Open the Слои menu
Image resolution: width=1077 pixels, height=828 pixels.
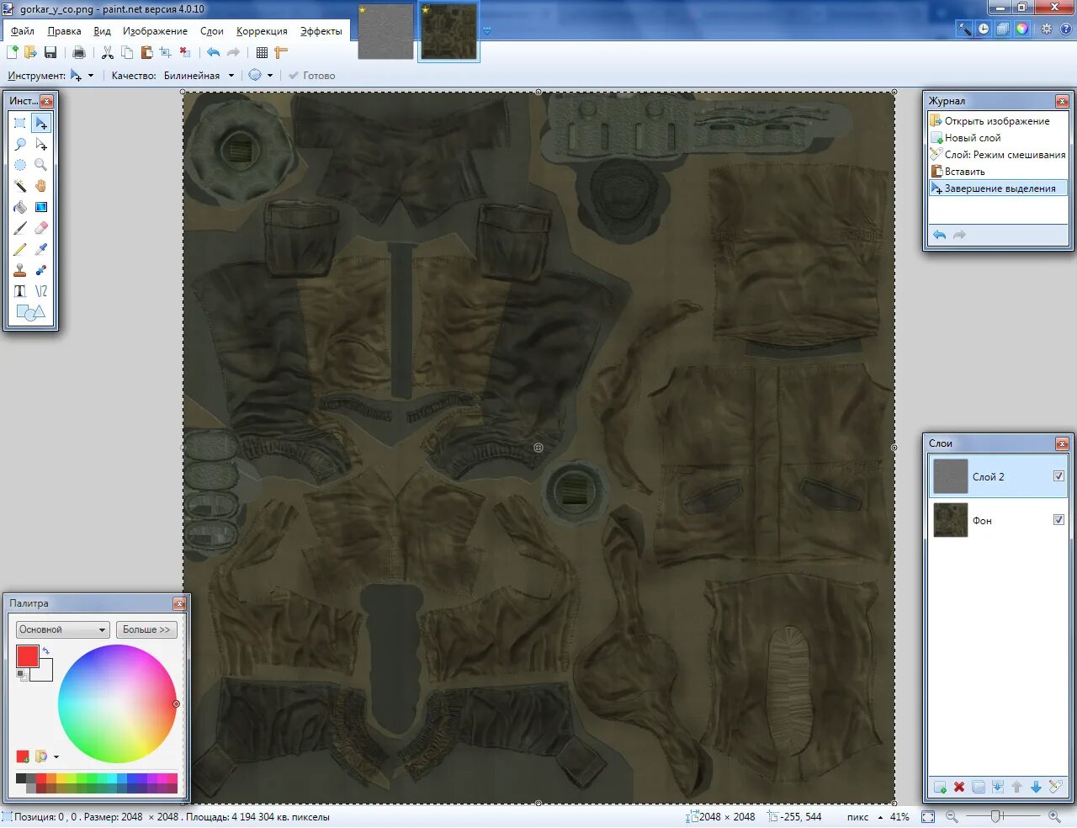(212, 31)
